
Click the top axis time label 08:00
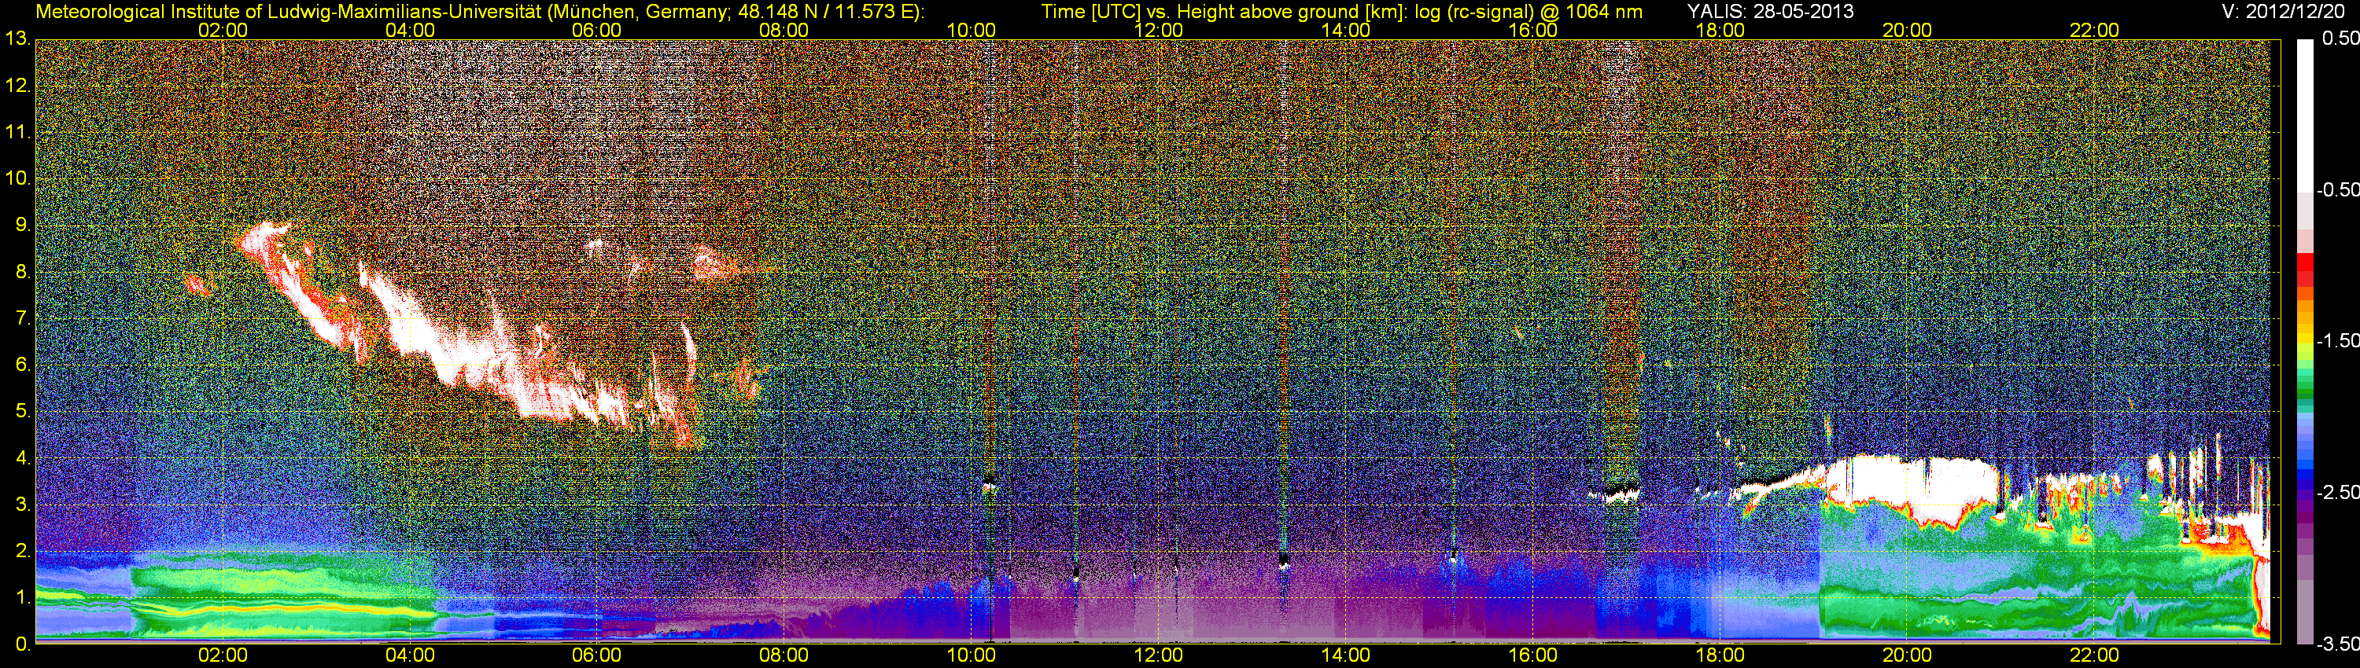click(784, 30)
